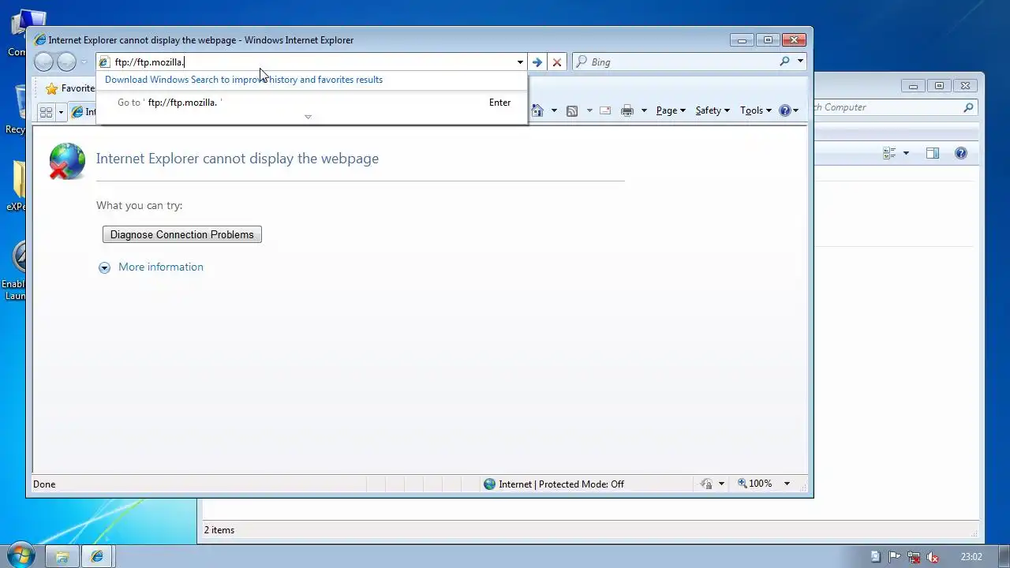Click the first system tray document icon

point(875,557)
